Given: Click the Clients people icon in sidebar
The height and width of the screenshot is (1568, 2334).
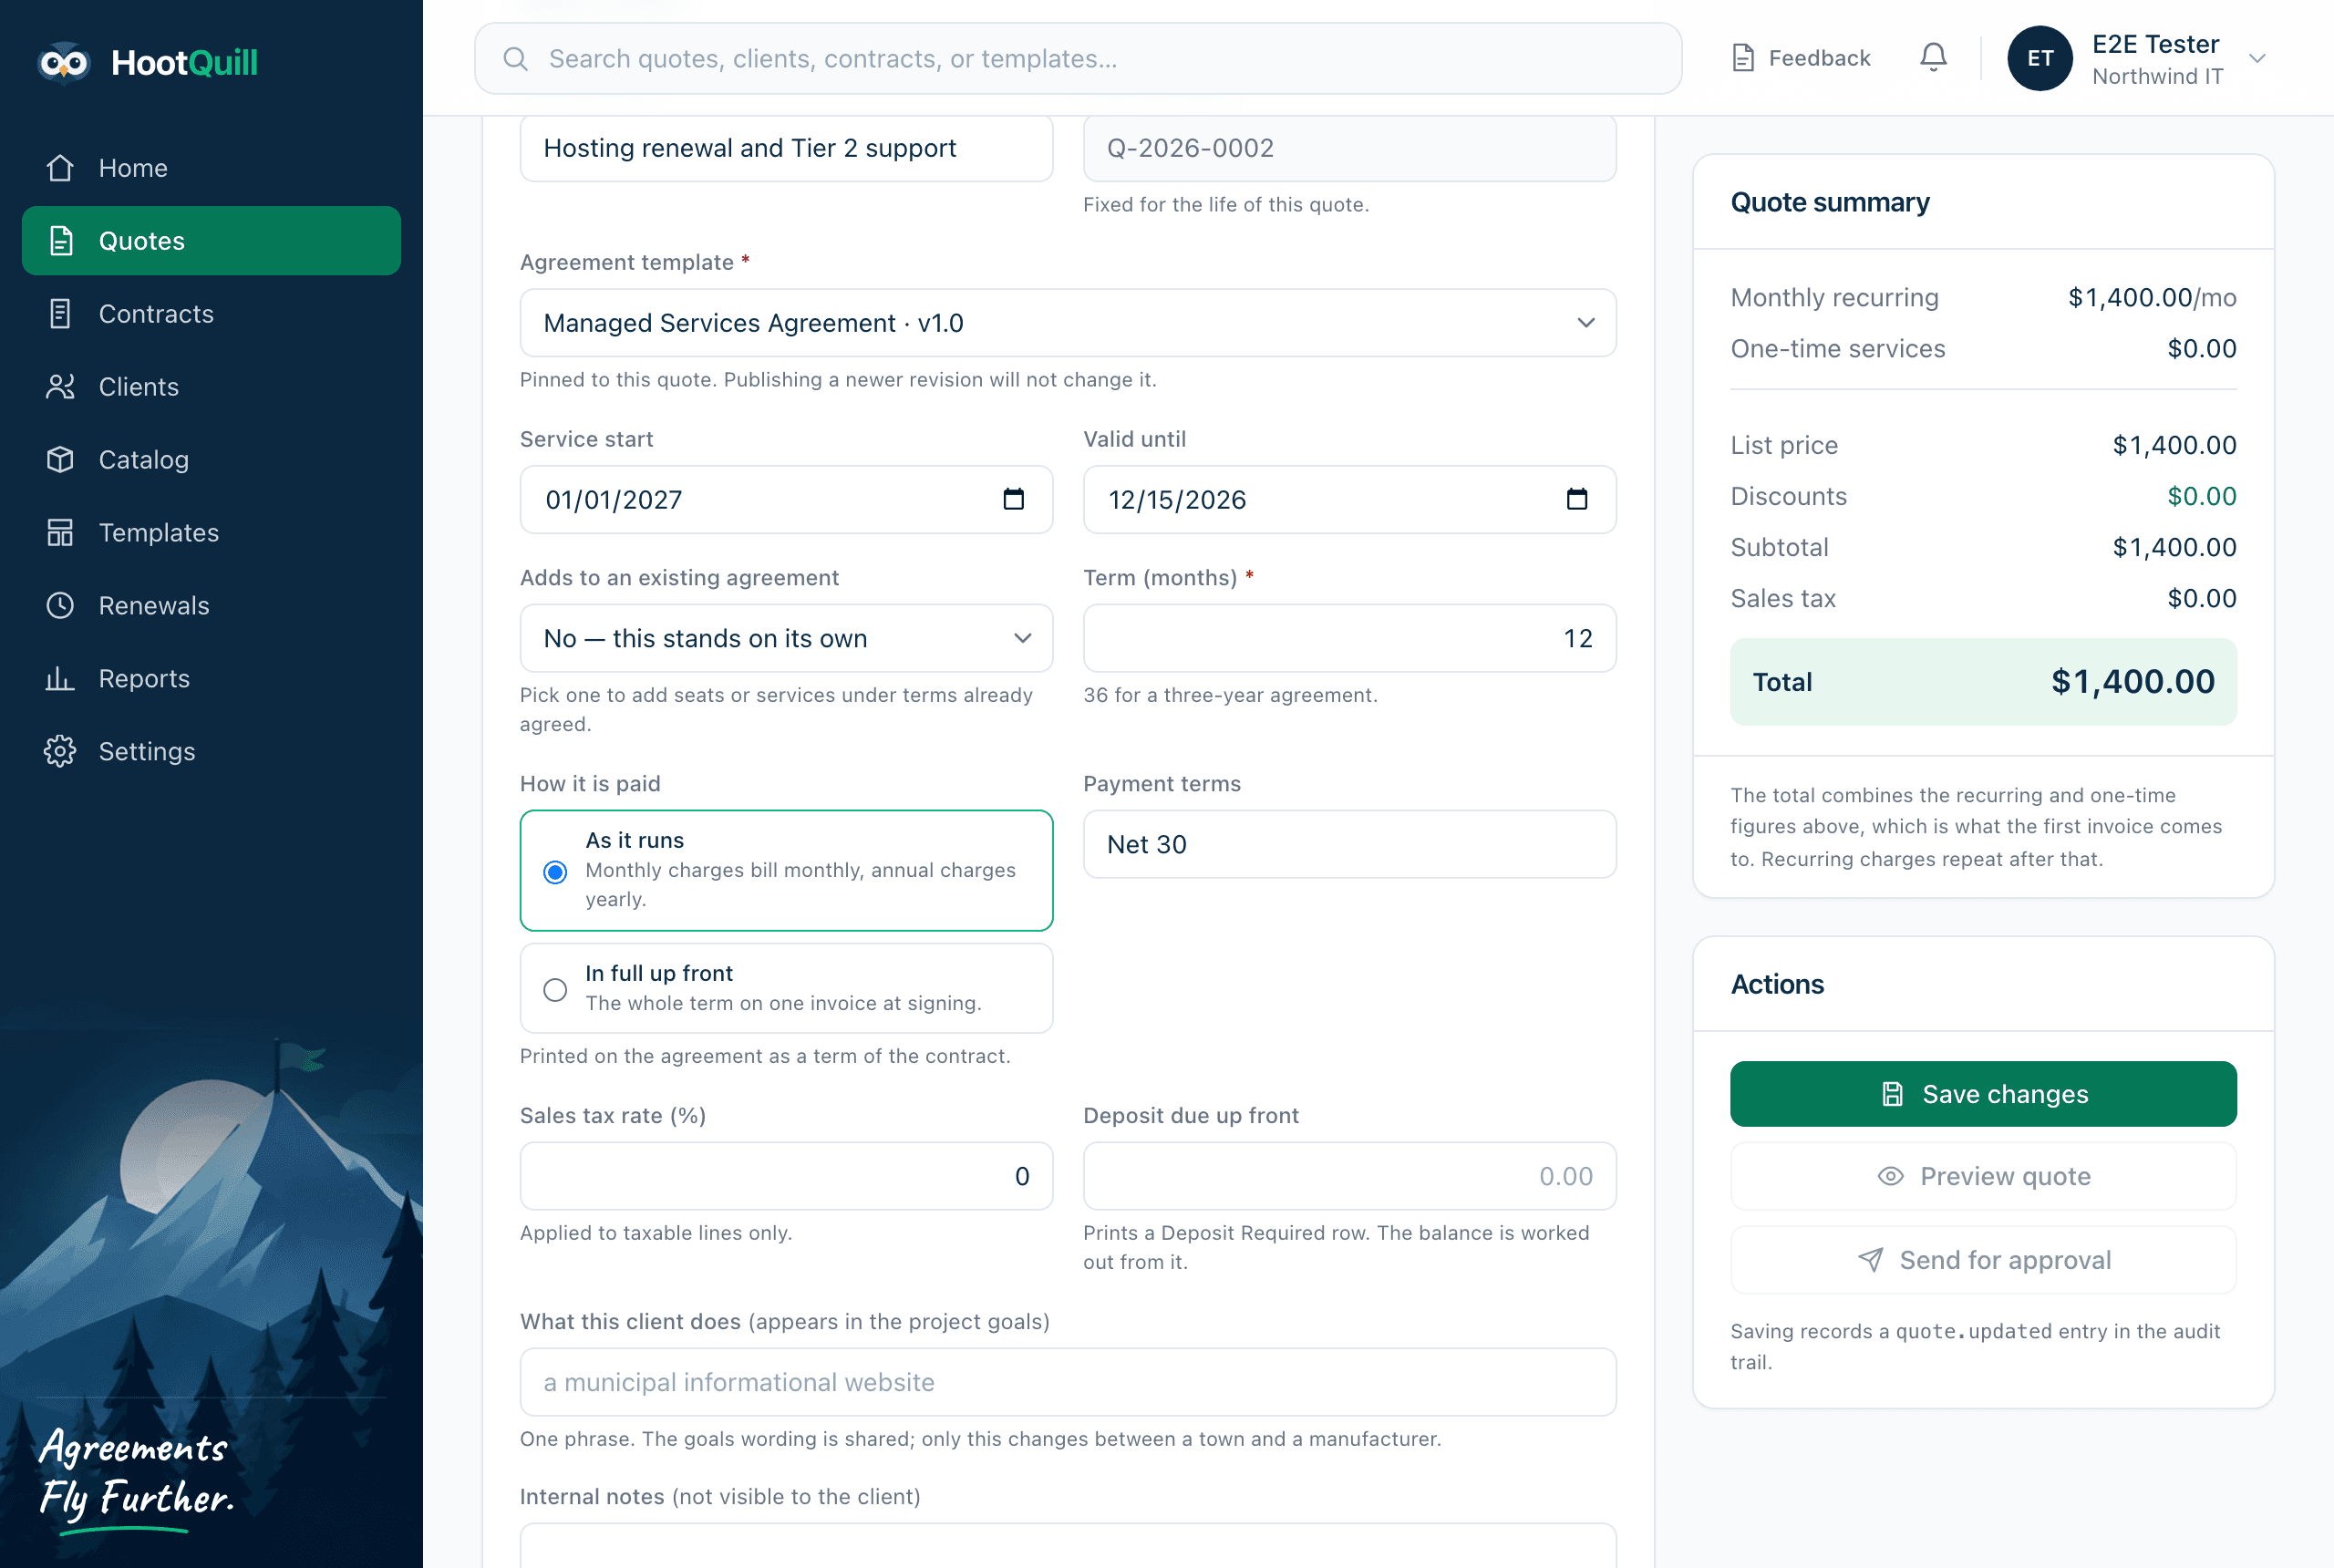Looking at the screenshot, I should [60, 387].
